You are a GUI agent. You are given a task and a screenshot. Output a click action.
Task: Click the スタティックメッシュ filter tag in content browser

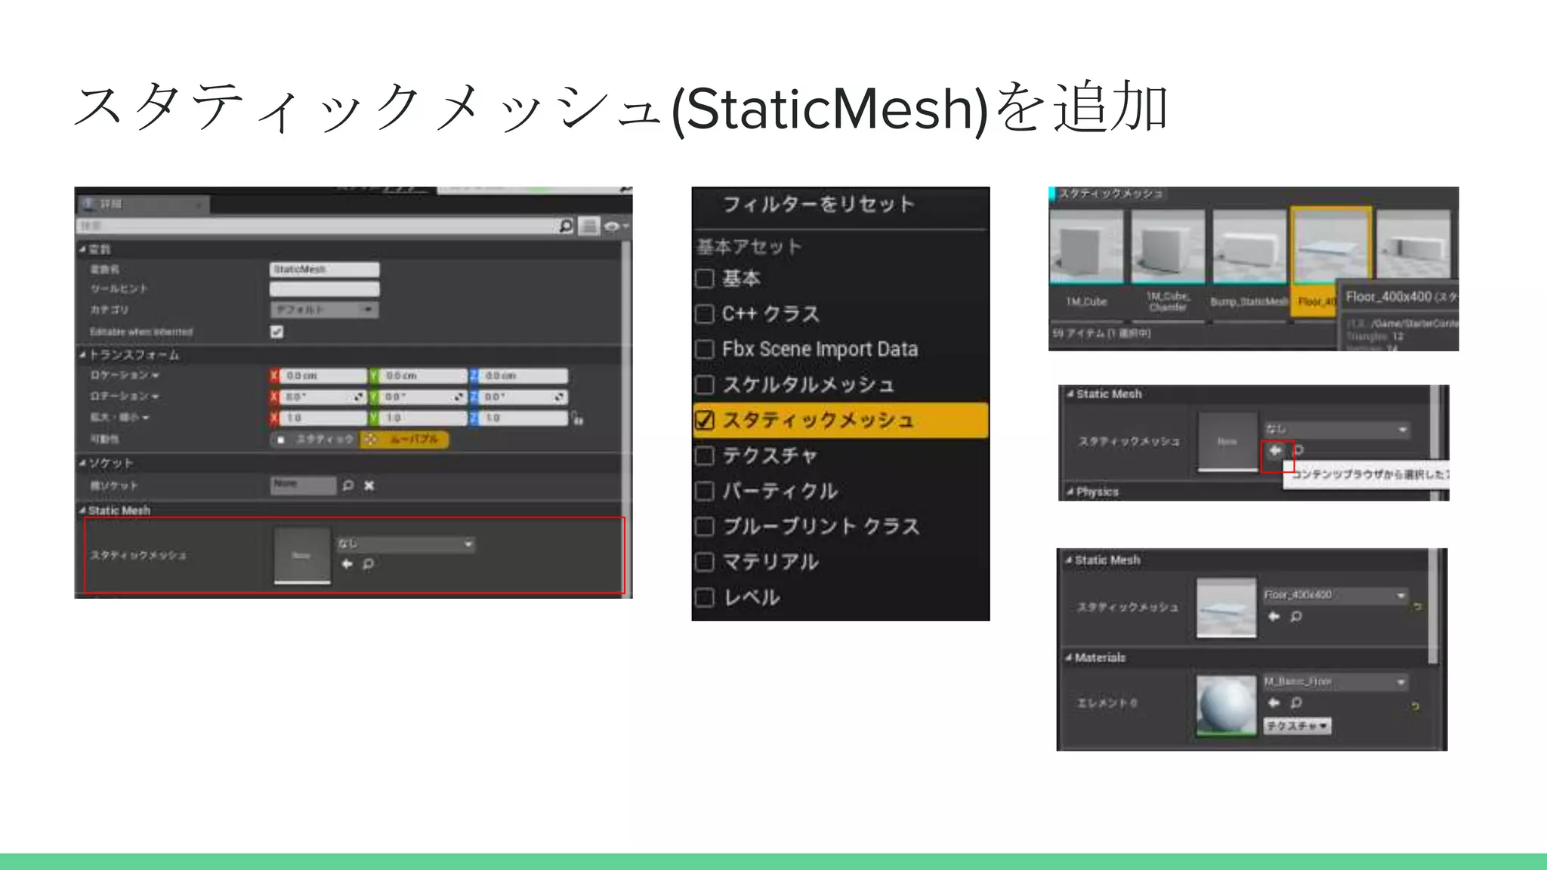click(x=1110, y=194)
